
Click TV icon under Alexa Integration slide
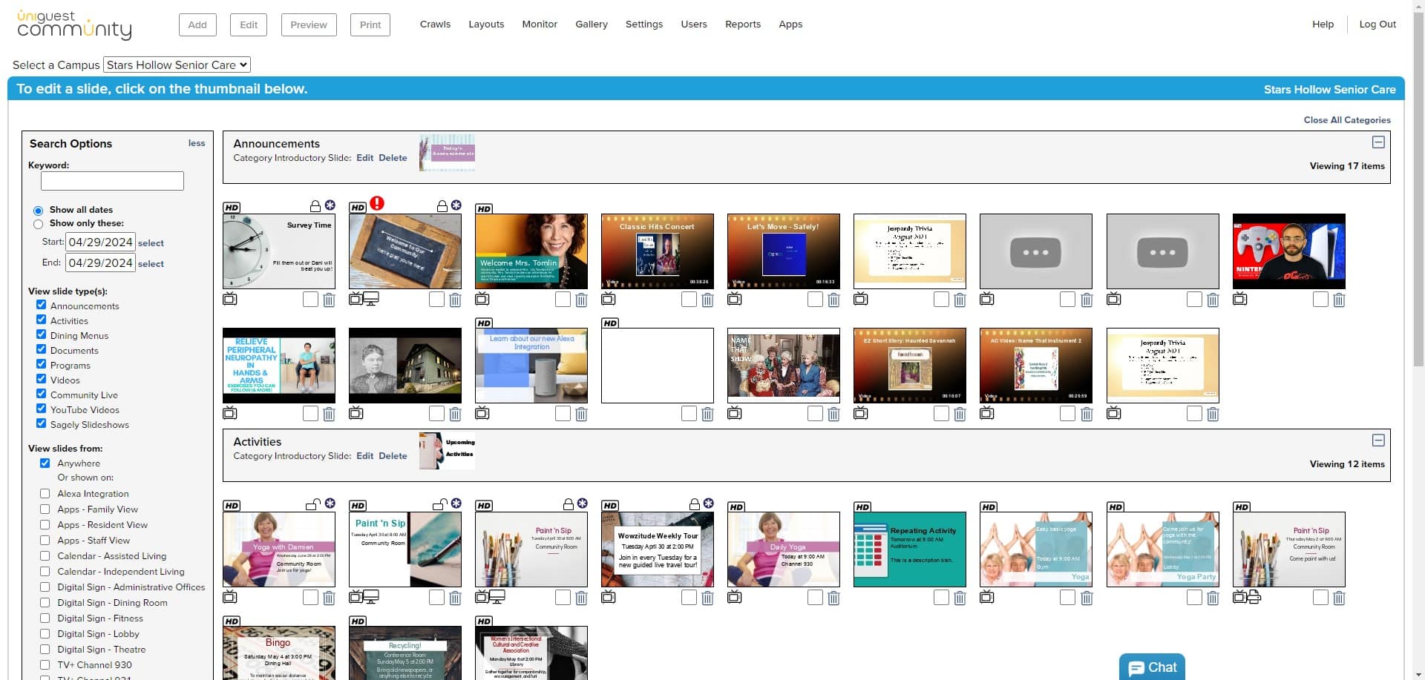482,413
